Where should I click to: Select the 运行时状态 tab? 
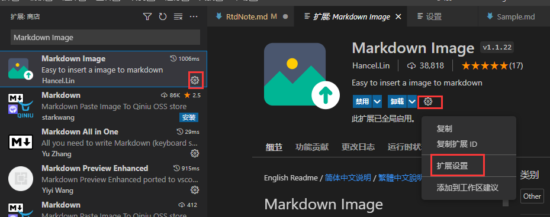(x=404, y=147)
